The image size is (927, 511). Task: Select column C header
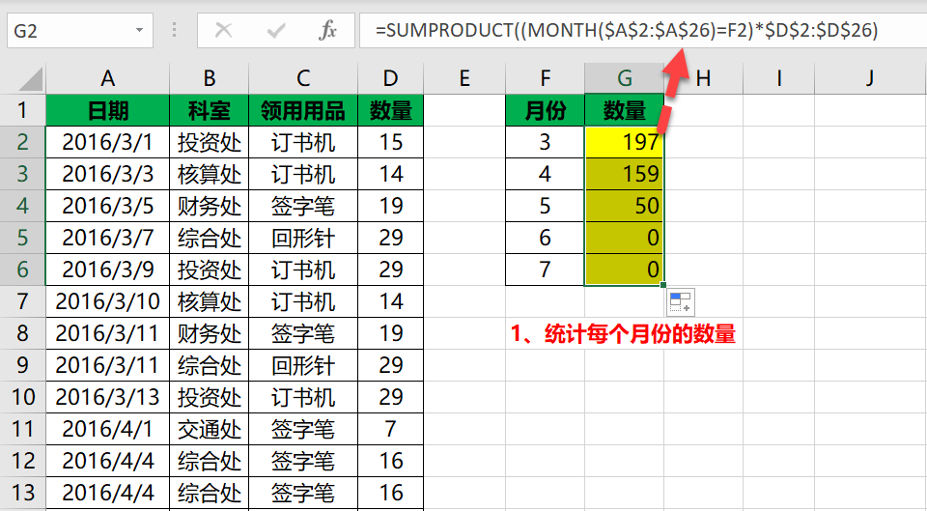(x=302, y=78)
